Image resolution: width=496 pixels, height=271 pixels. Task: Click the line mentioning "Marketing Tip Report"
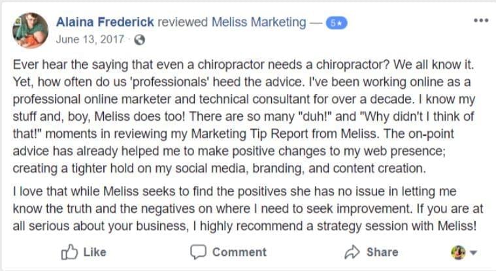click(x=233, y=134)
